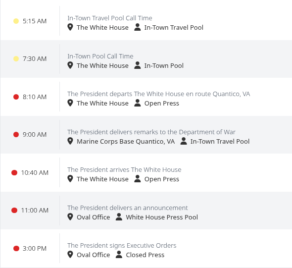Click the 9:00 AM time label
The width and height of the screenshot is (292, 268).
(35, 135)
